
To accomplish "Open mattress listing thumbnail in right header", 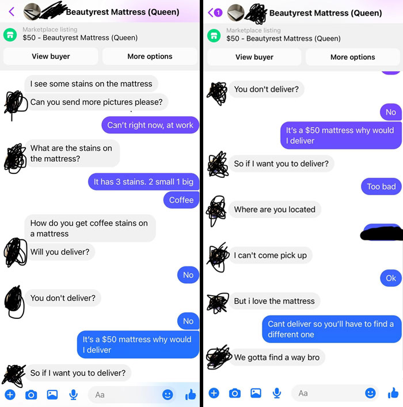I will point(236,12).
